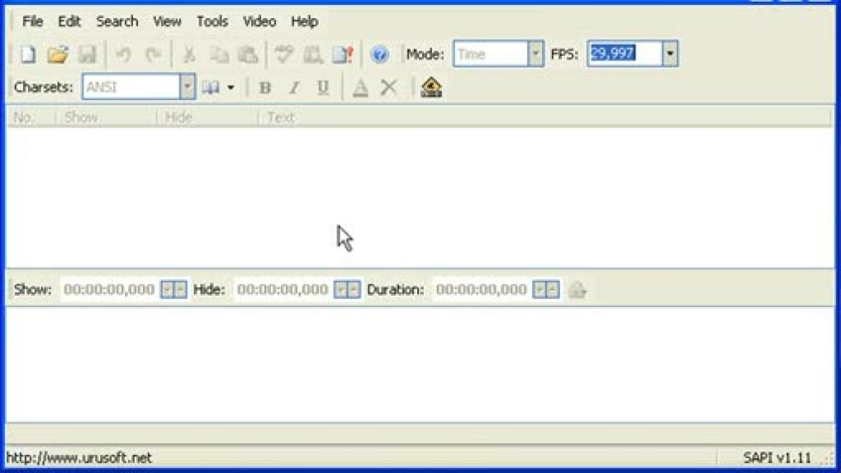Image resolution: width=841 pixels, height=473 pixels.
Task: Click the Text column header
Action: pyautogui.click(x=281, y=117)
